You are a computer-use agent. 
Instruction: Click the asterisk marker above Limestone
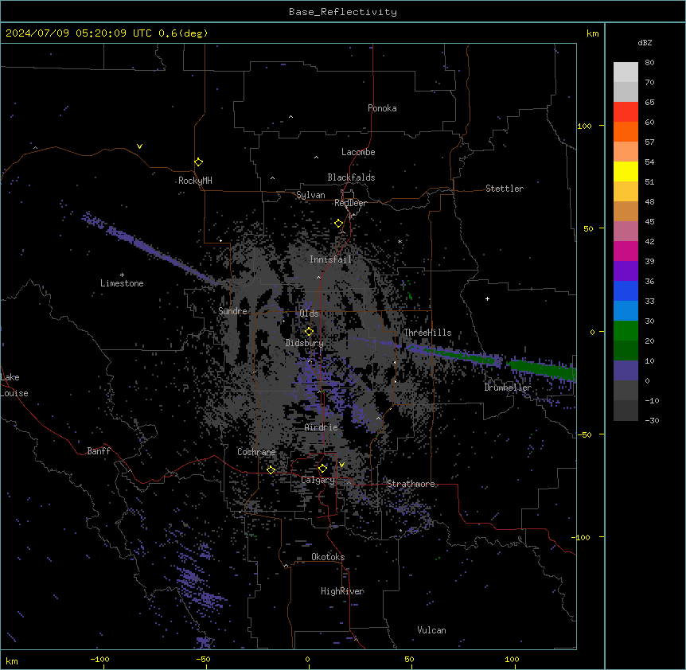(122, 275)
